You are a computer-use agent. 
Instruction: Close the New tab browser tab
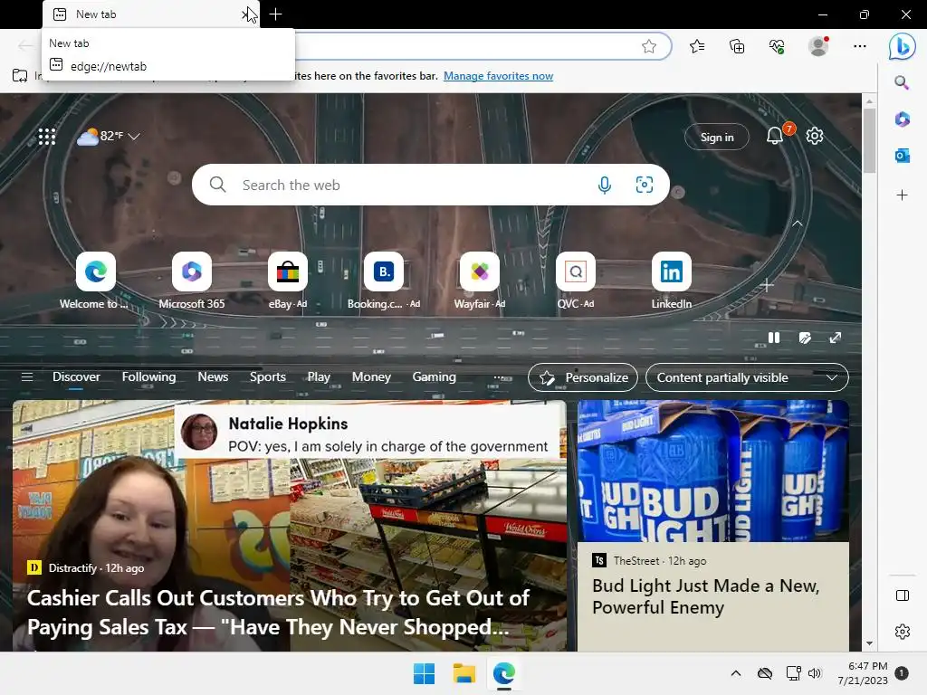(x=247, y=14)
